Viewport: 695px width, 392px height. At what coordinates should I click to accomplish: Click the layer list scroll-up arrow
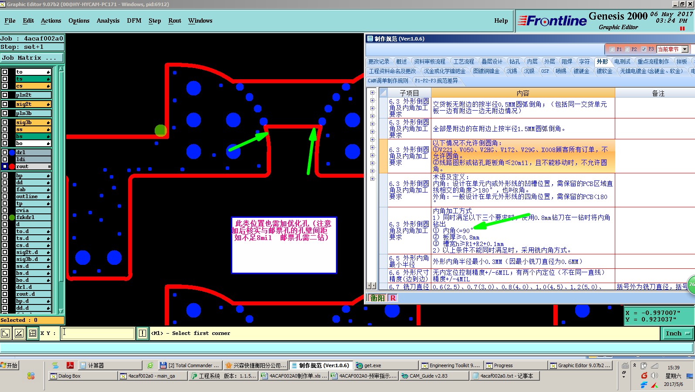click(x=61, y=69)
